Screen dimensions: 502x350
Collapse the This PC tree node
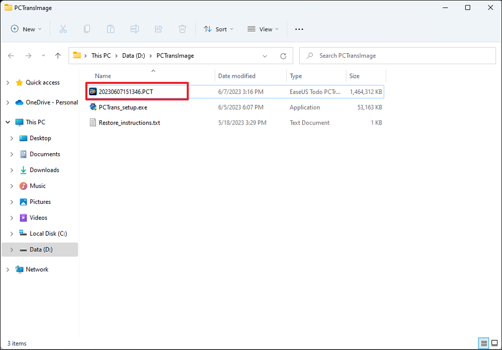[8, 122]
